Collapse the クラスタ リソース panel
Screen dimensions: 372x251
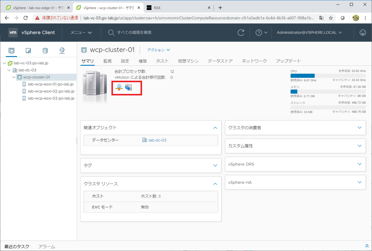(x=215, y=184)
